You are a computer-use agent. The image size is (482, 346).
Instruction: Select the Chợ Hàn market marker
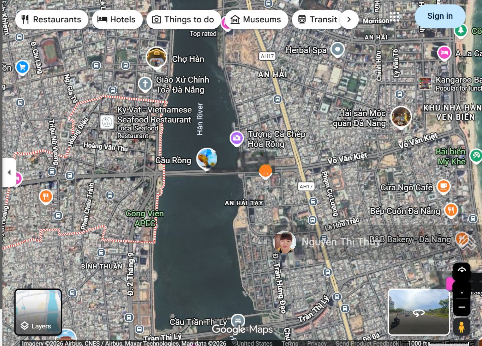156,57
